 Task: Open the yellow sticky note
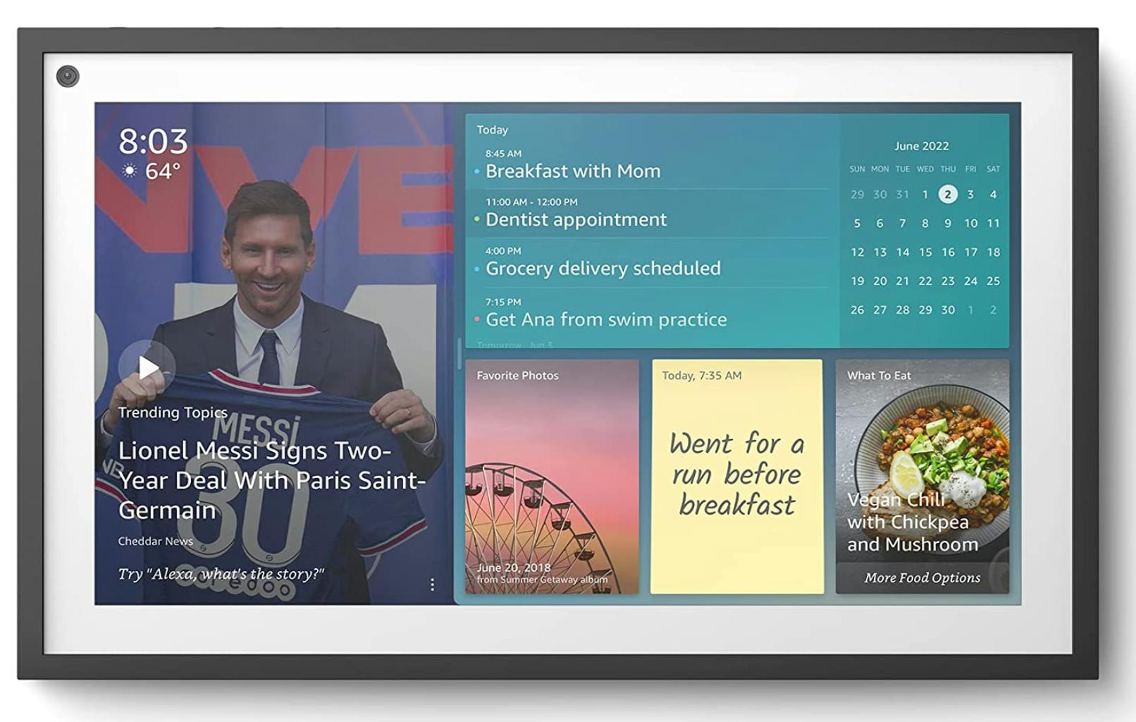point(736,477)
